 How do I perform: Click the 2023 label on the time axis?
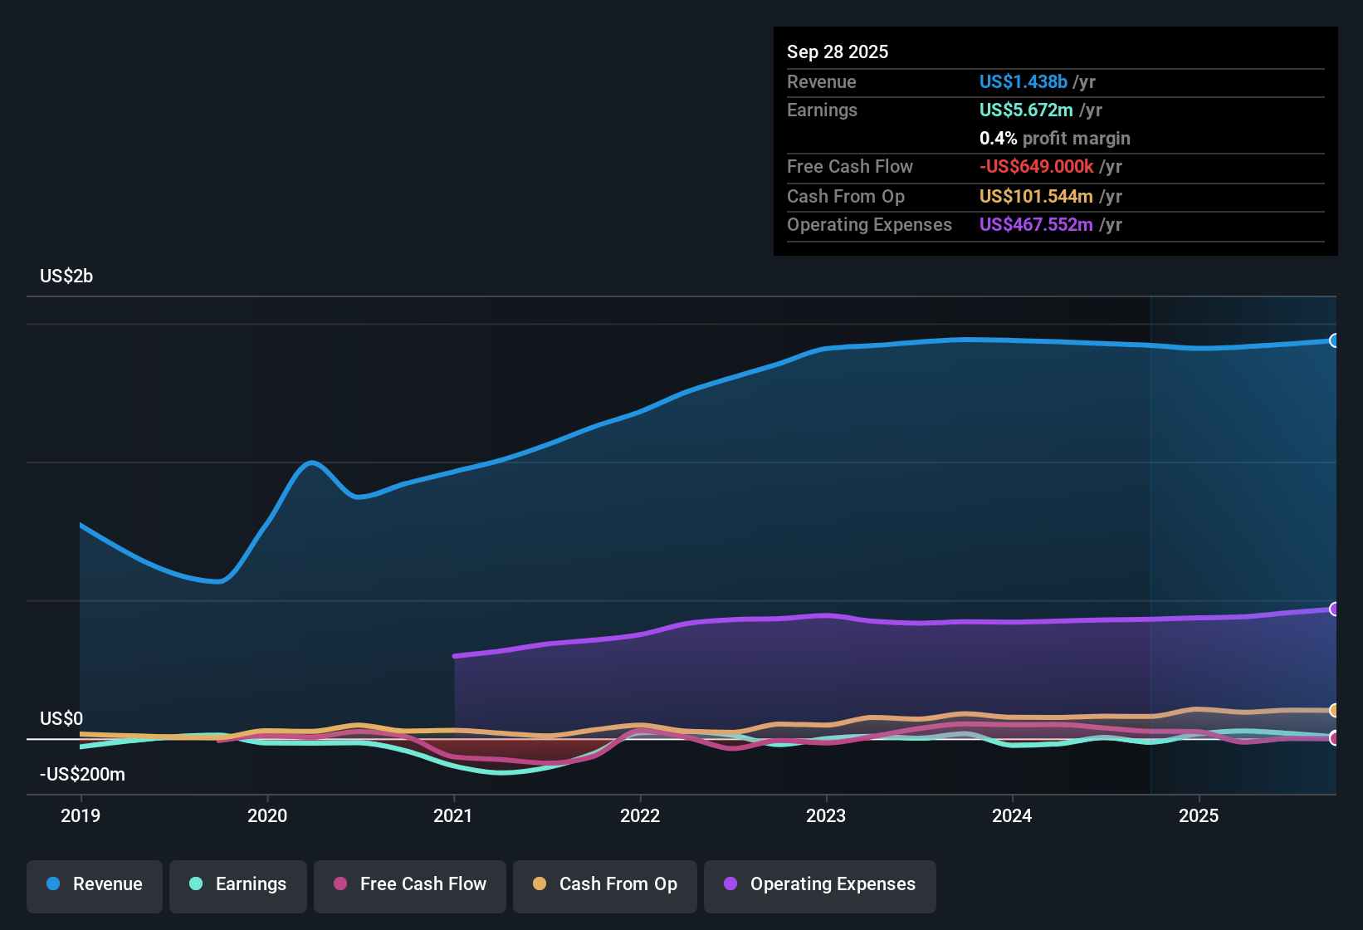point(826,815)
